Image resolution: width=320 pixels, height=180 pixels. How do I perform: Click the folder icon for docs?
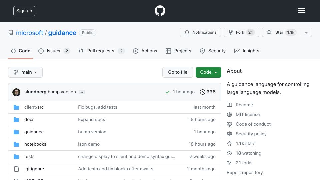(16, 120)
